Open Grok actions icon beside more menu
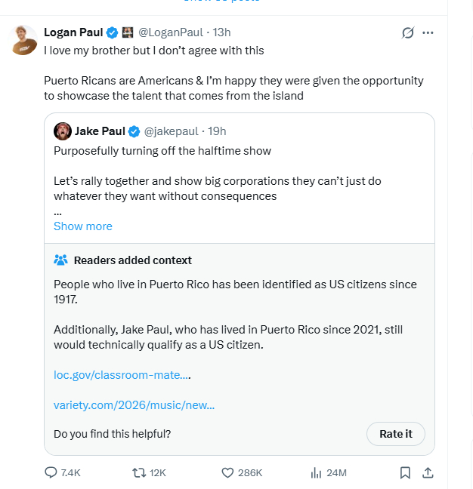 [408, 32]
